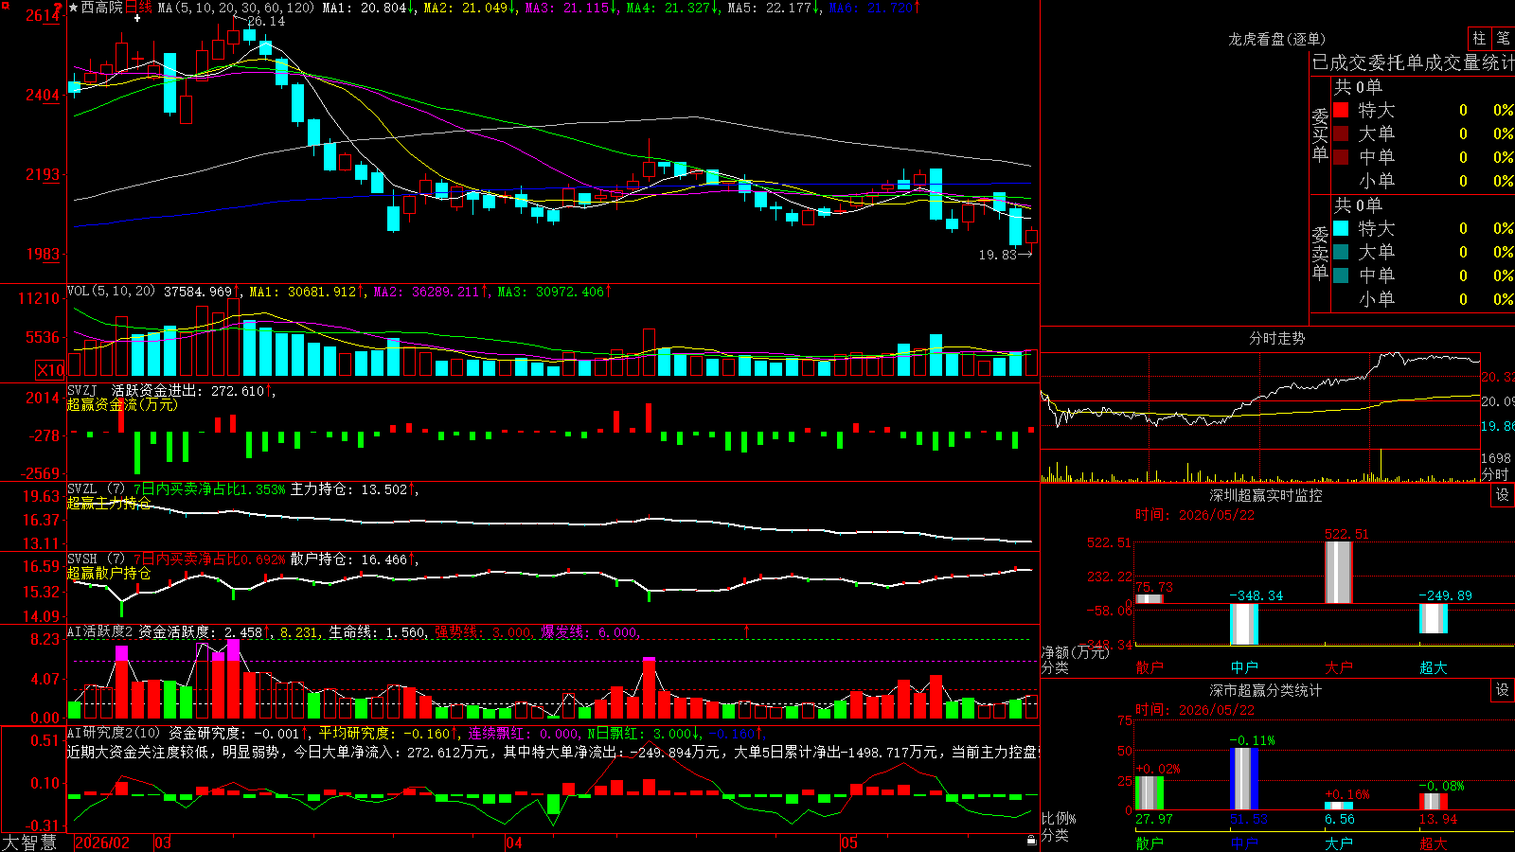This screenshot has height=852, width=1515.
Task: Click the 生命线: 1.560 value
Action: click(x=377, y=632)
